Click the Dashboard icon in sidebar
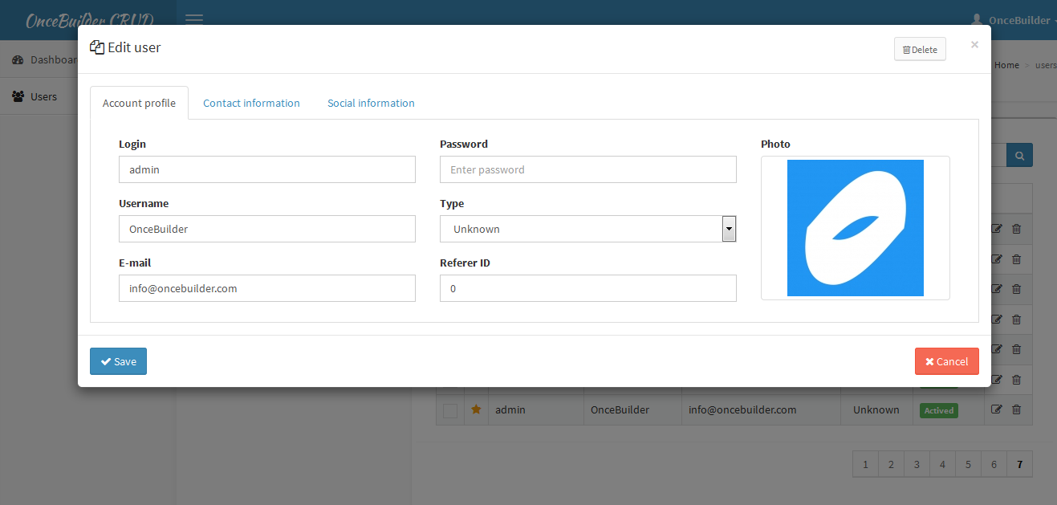 18,60
